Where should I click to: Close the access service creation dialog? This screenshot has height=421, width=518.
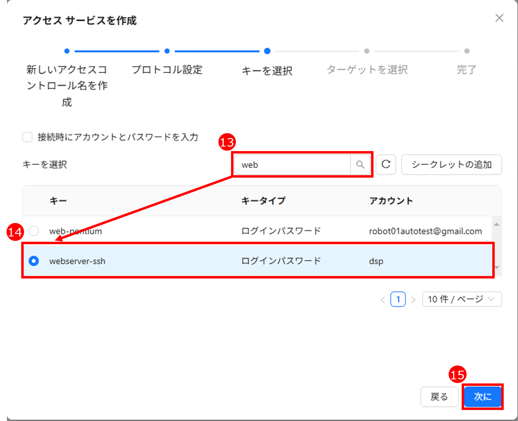(499, 18)
